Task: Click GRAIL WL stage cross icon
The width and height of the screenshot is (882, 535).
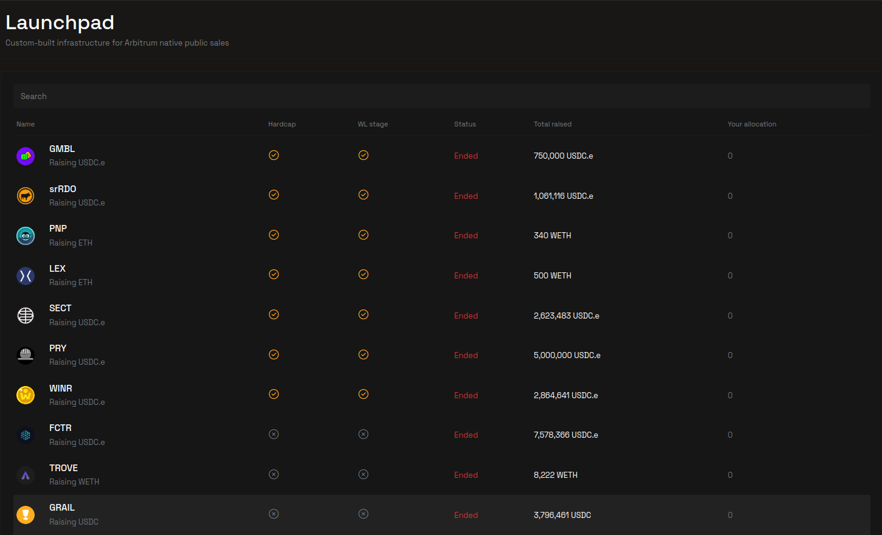Action: pyautogui.click(x=363, y=514)
